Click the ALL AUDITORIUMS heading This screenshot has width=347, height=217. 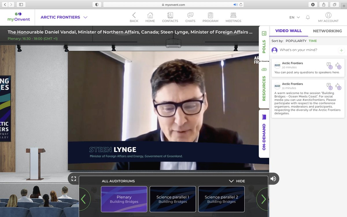pyautogui.click(x=118, y=181)
